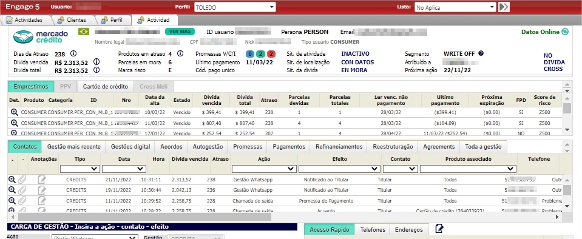The width and height of the screenshot is (582, 239).
Task: Click the Brazil flag icon
Action: (x=84, y=32)
